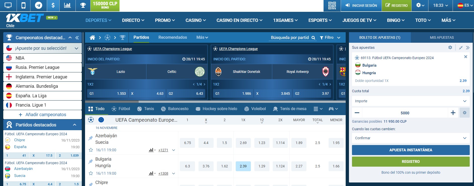Collapse bet slip with double chevron icon
This screenshot has height=186, width=474.
pos(467,48)
